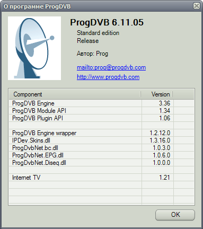Screen dimensions: 203x229
Task: Sort by the Version column header
Action: click(x=157, y=94)
